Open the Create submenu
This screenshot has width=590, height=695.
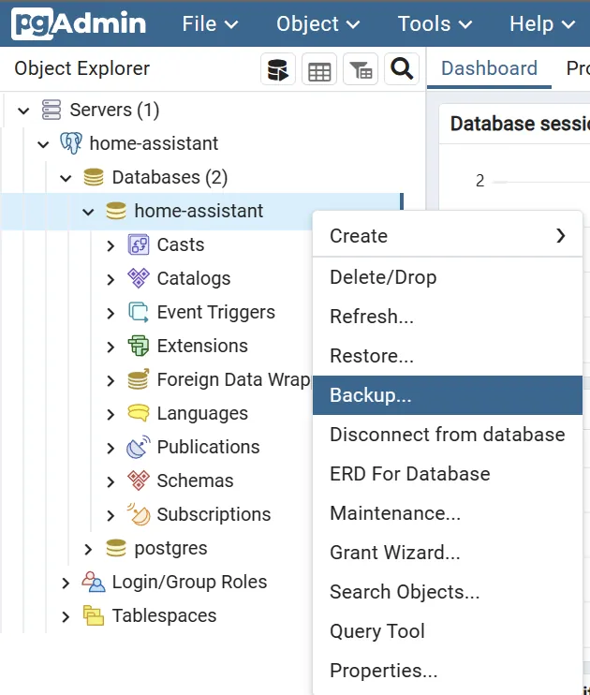(x=447, y=236)
